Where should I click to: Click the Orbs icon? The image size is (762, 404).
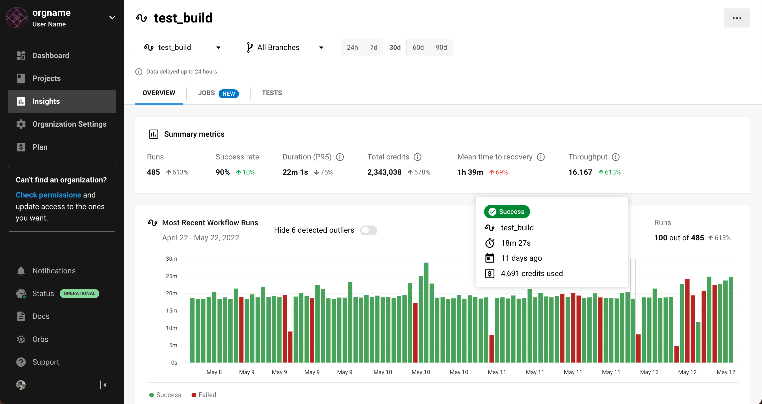21,339
